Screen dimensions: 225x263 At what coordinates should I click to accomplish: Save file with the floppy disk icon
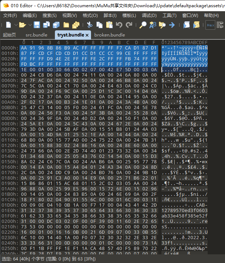[x=37, y=25]
